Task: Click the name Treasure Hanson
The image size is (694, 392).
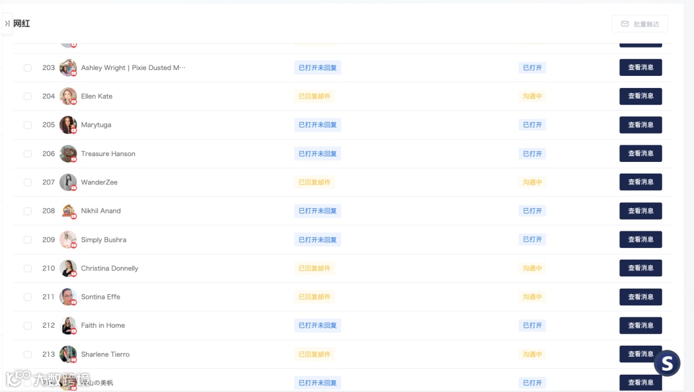Action: coord(108,154)
